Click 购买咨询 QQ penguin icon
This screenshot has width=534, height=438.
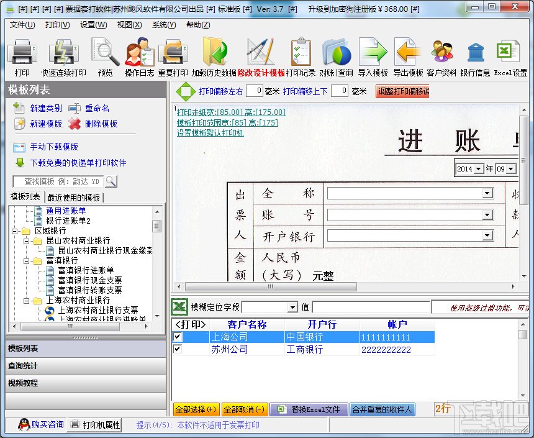point(24,425)
